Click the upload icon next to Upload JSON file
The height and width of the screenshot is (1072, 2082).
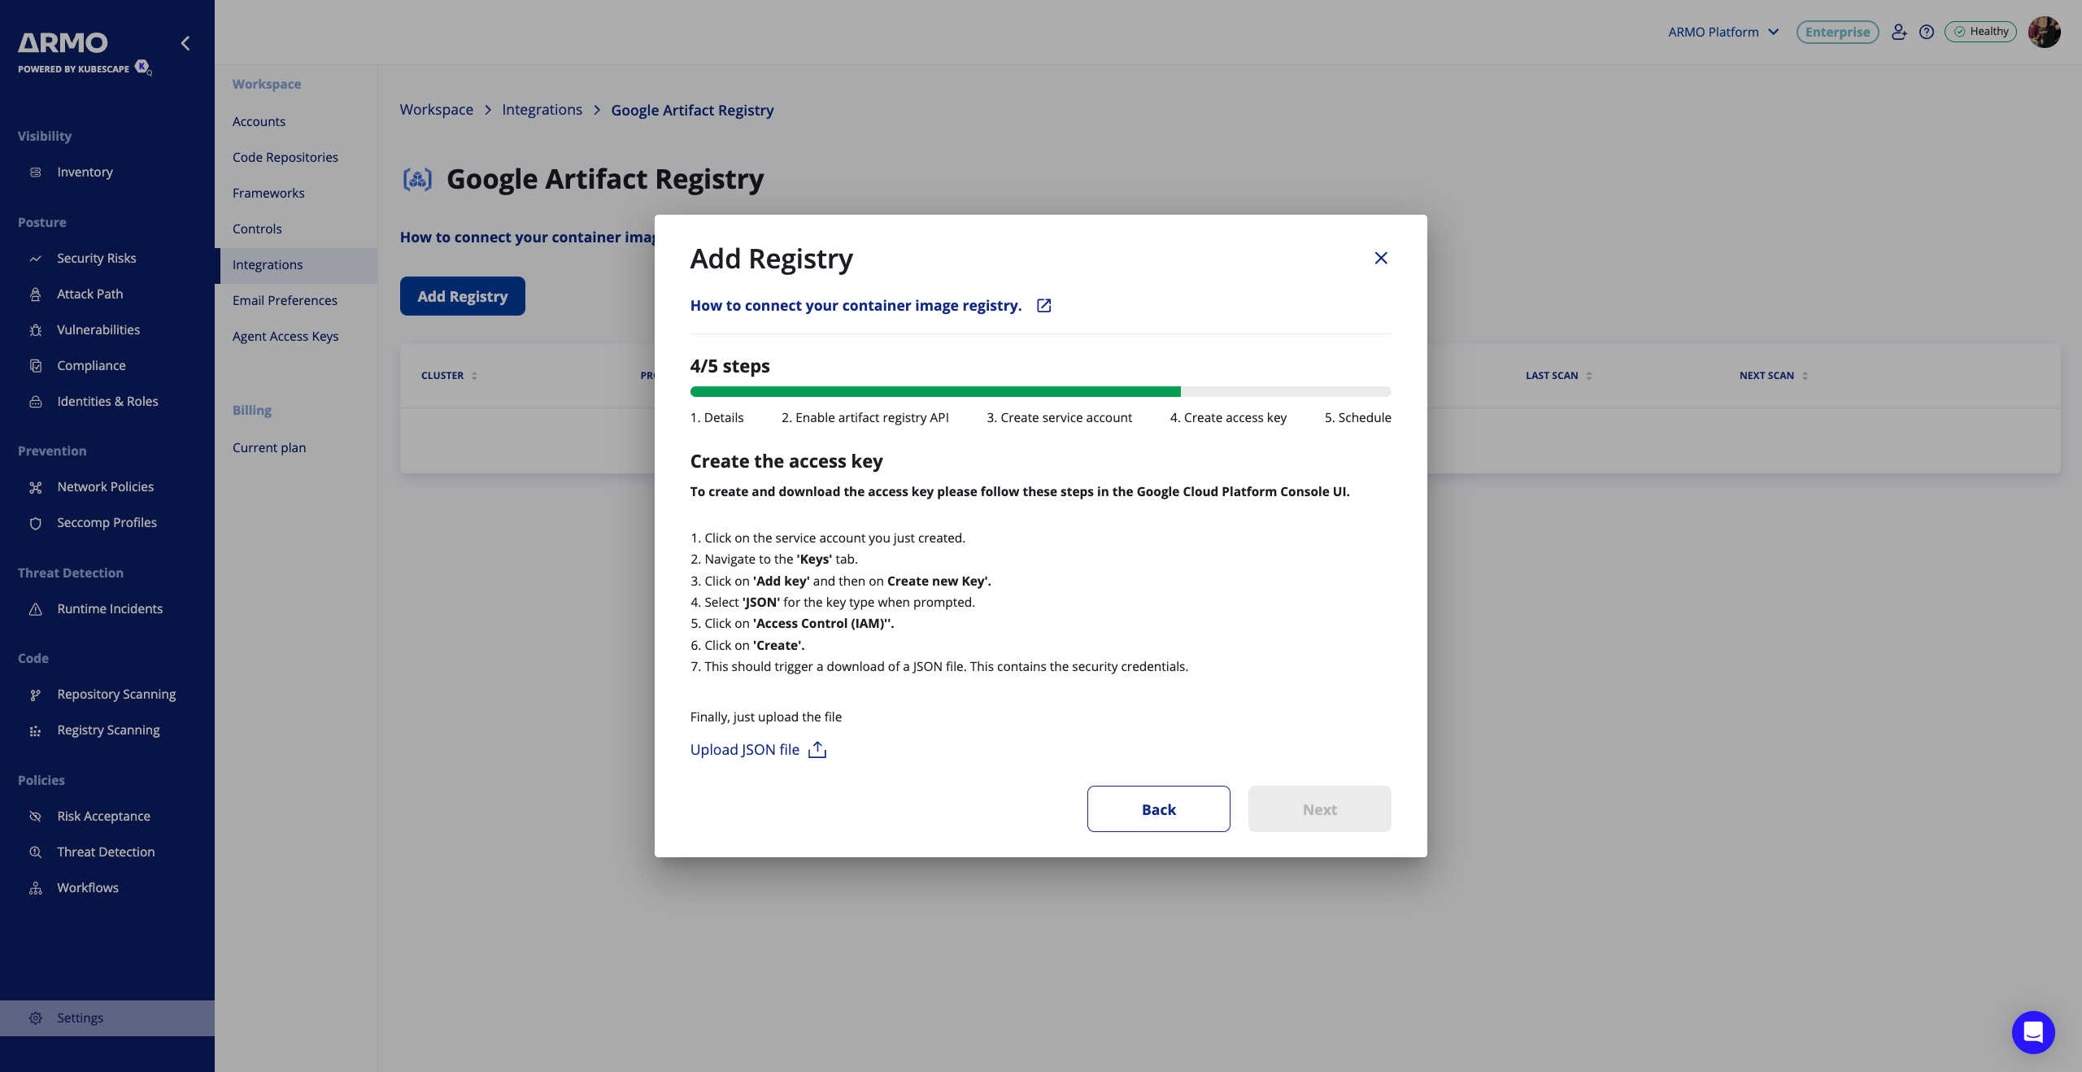(817, 750)
